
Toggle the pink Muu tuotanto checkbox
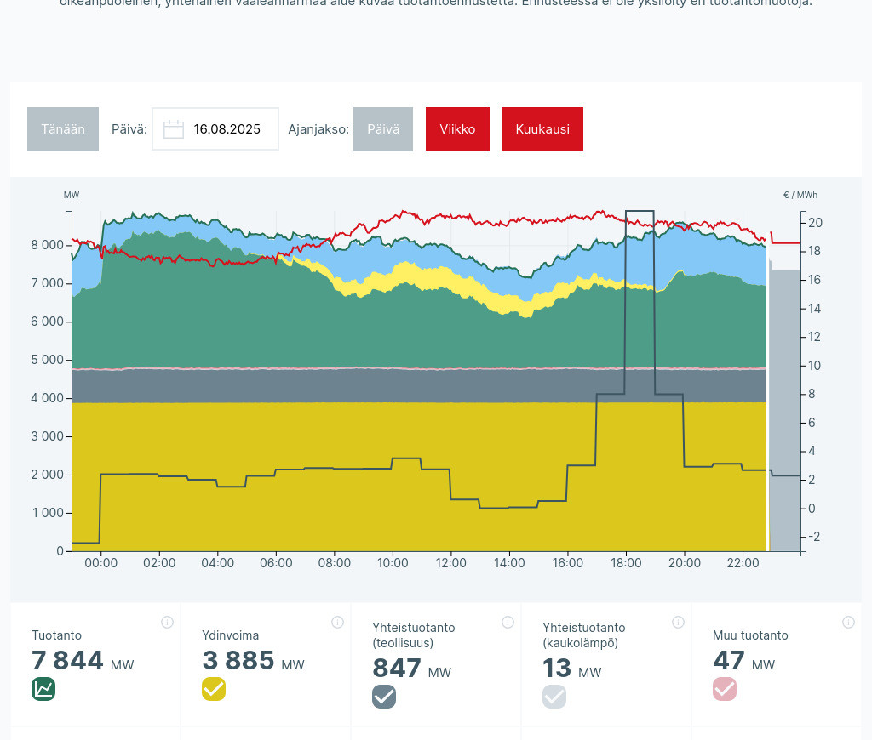(x=725, y=689)
